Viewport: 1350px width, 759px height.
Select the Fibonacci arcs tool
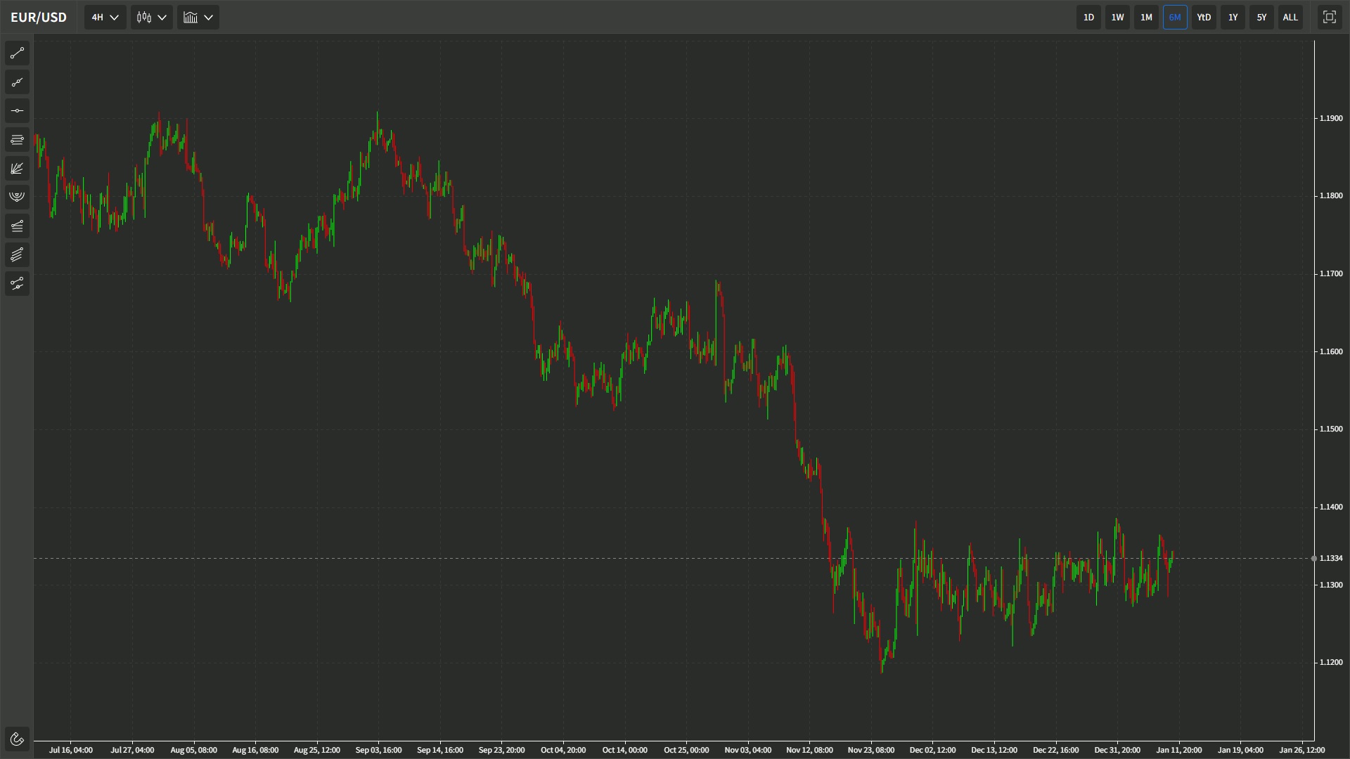(17, 197)
